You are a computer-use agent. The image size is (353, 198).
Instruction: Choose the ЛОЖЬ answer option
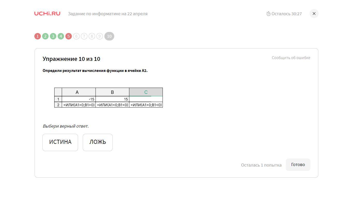click(x=98, y=142)
